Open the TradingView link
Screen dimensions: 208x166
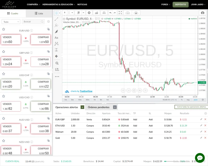tap(86, 91)
